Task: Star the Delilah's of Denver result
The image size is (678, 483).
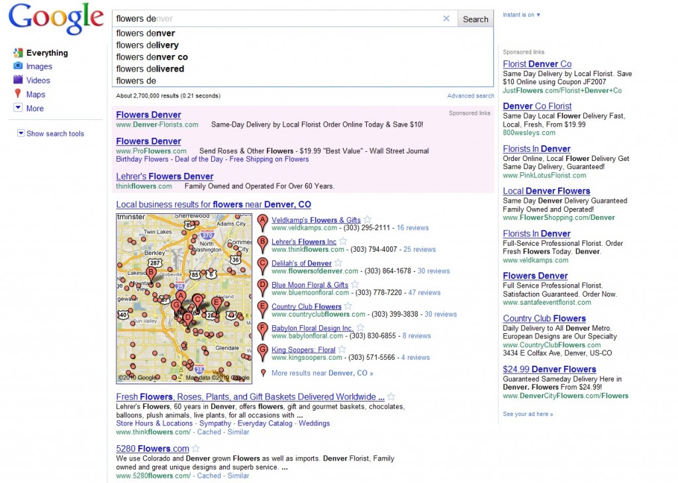Action: click(338, 263)
